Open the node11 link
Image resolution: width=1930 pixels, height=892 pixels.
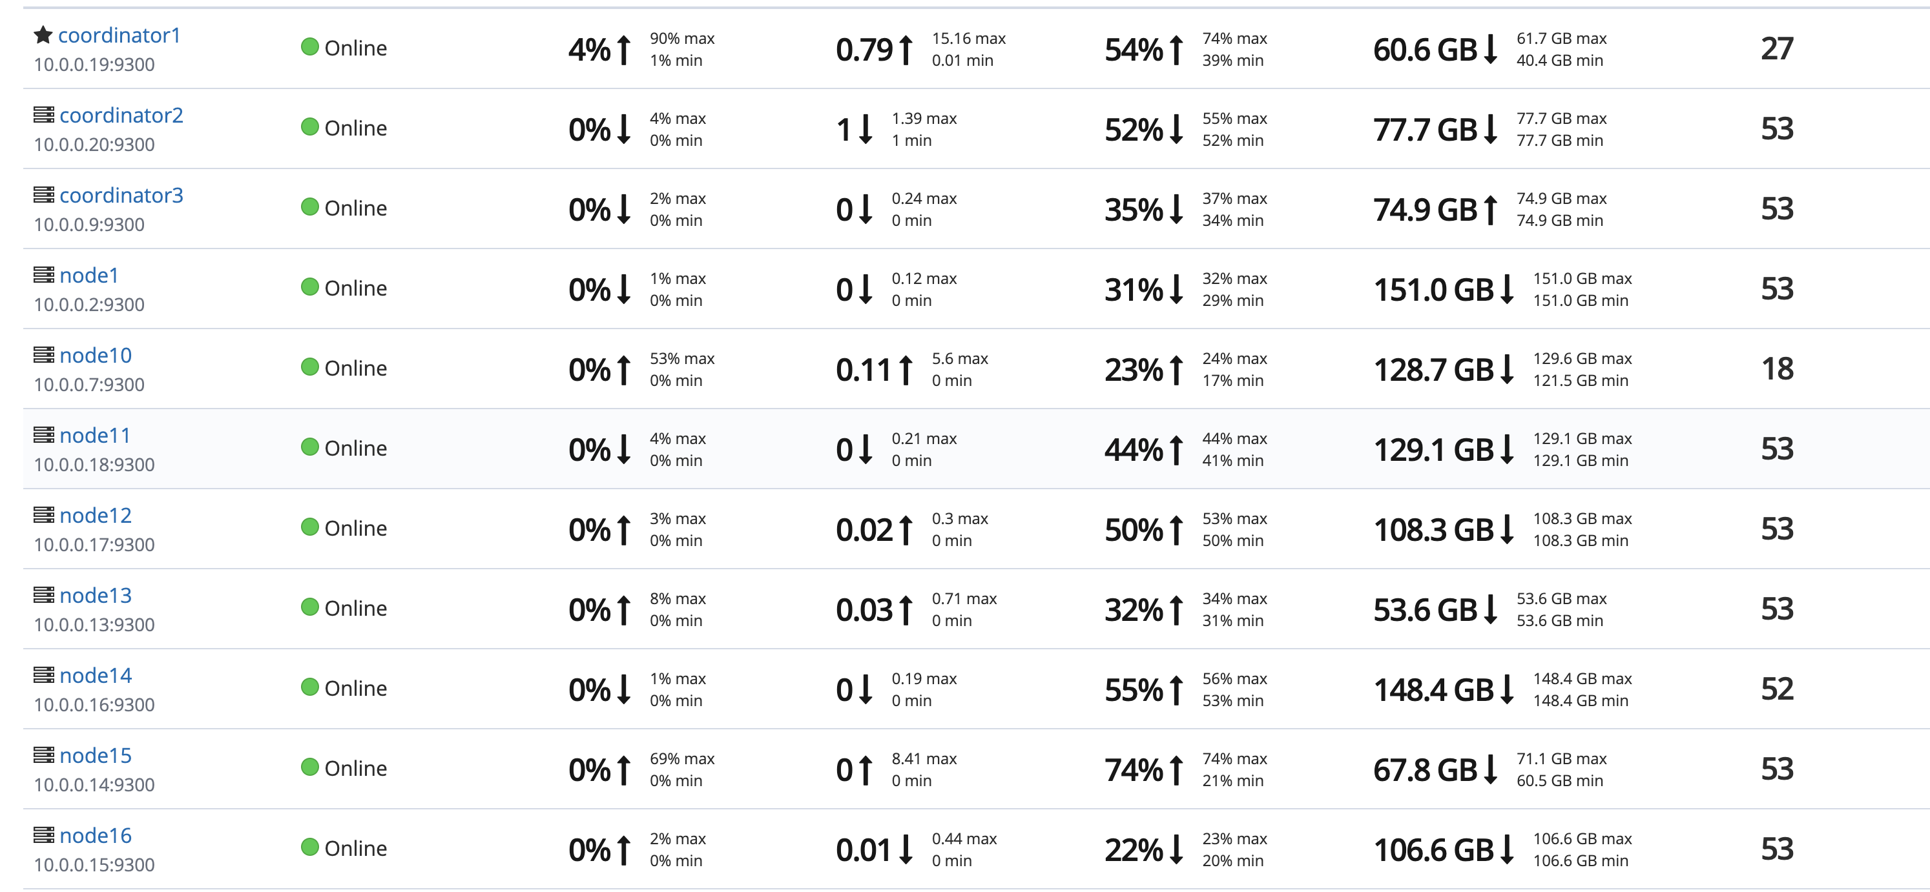tap(95, 435)
